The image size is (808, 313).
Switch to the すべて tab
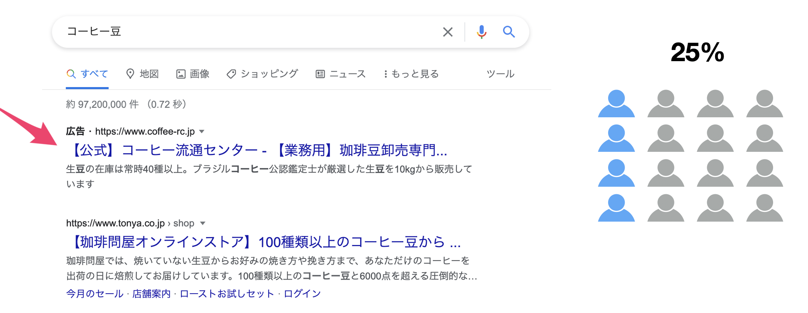pos(87,74)
